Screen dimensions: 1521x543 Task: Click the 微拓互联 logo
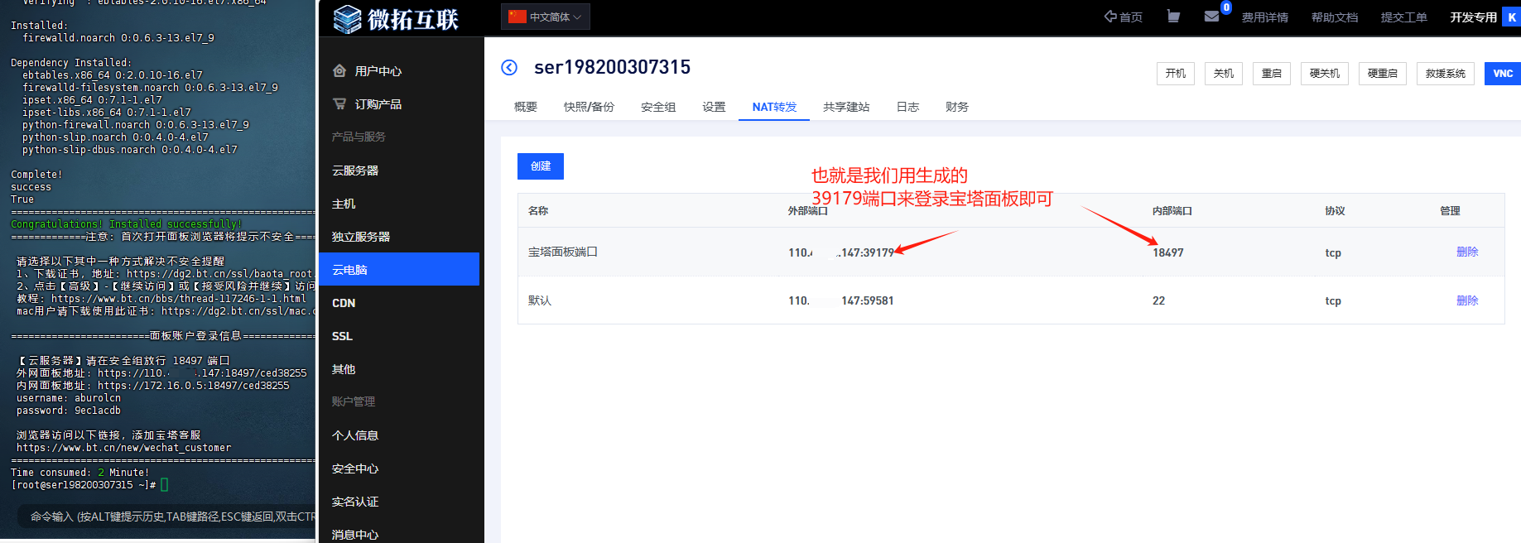pos(397,18)
